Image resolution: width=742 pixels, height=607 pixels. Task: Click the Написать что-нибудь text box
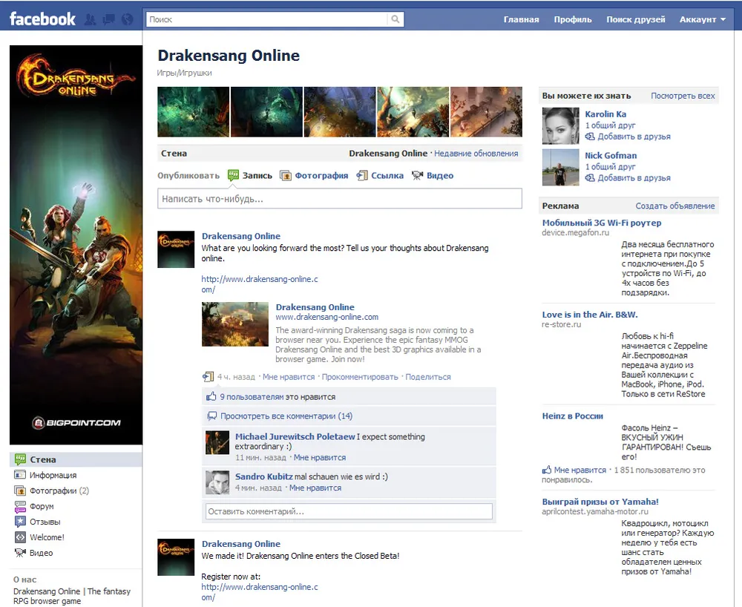tap(340, 199)
